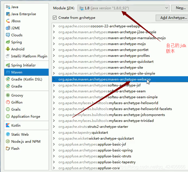This screenshot has height=172, width=188.
Task: Select the Flash icon
Action: pyautogui.click(x=8, y=149)
